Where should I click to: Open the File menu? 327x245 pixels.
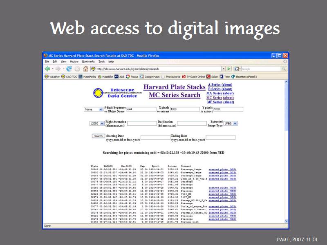(x=47, y=62)
